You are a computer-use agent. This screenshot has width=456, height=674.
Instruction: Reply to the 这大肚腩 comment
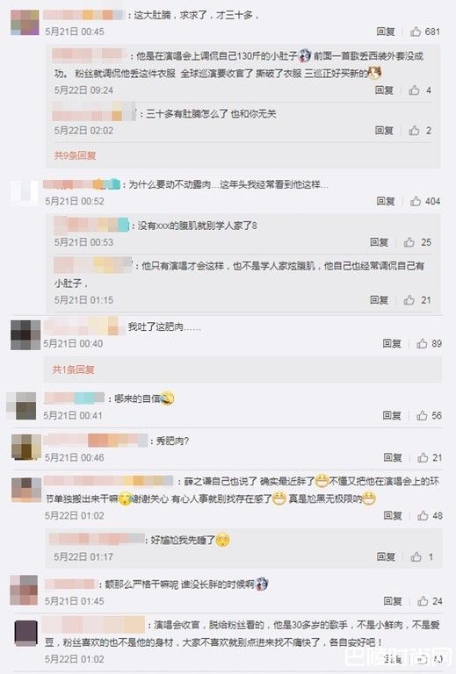[386, 32]
